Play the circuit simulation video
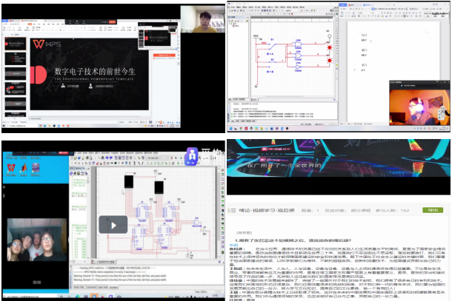Image resolution: width=452 pixels, height=301 pixels. point(113,225)
